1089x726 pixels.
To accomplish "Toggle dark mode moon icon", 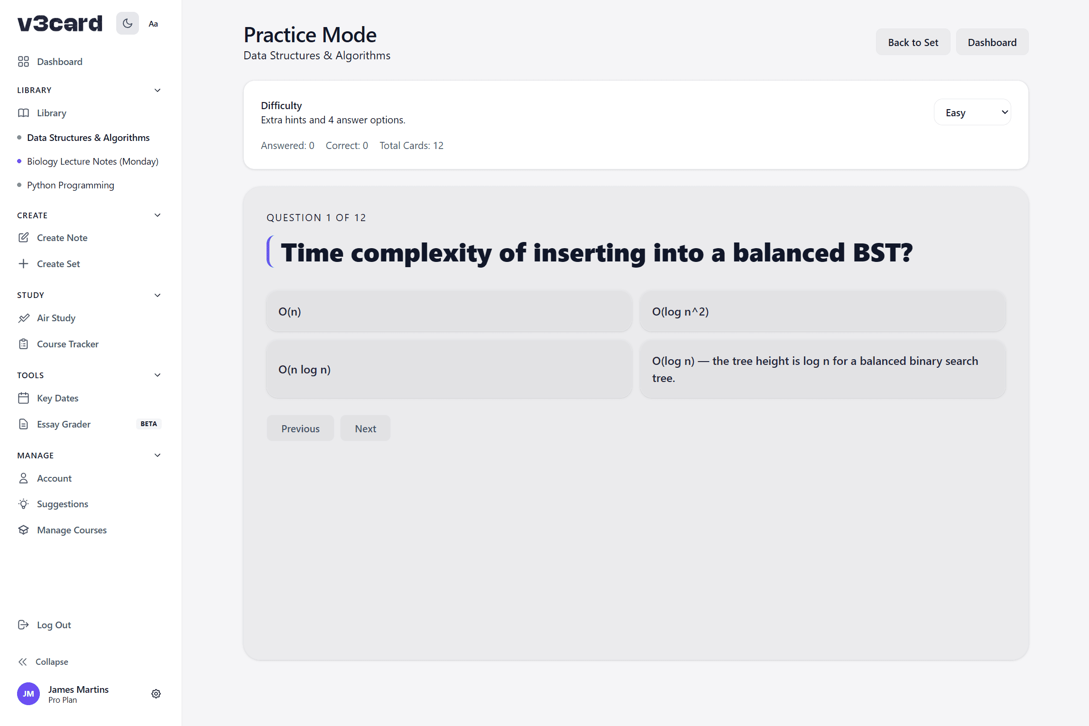I will coord(127,23).
